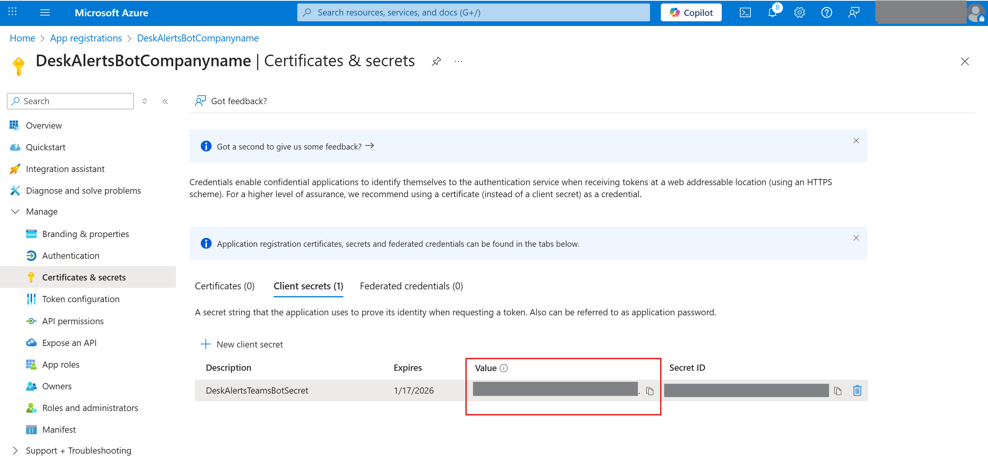Viewport: 988px width, 473px height.
Task: Copy the client secret value
Action: (650, 391)
